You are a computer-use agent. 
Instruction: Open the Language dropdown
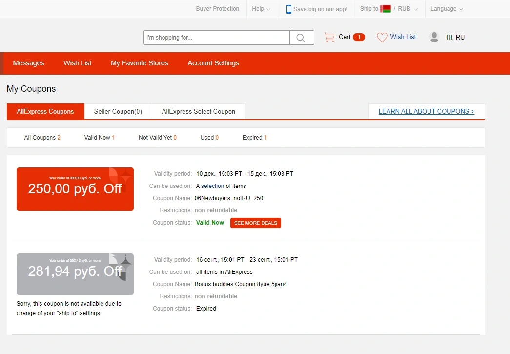click(x=446, y=9)
